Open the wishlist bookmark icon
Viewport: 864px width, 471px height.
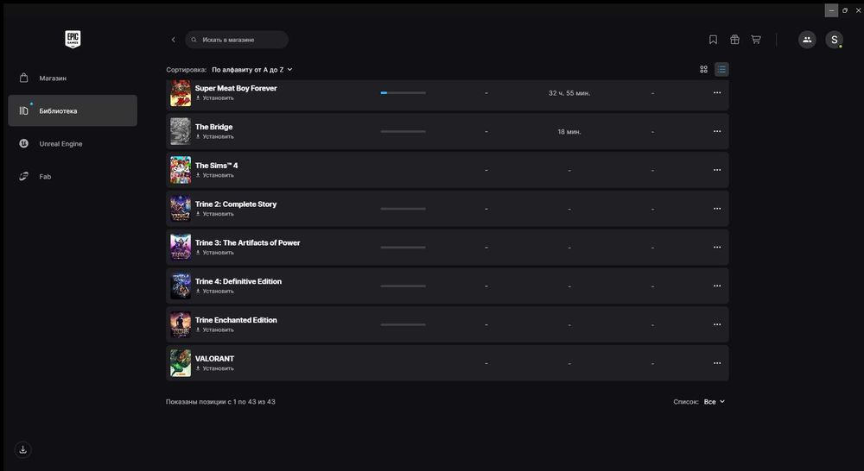(x=713, y=40)
